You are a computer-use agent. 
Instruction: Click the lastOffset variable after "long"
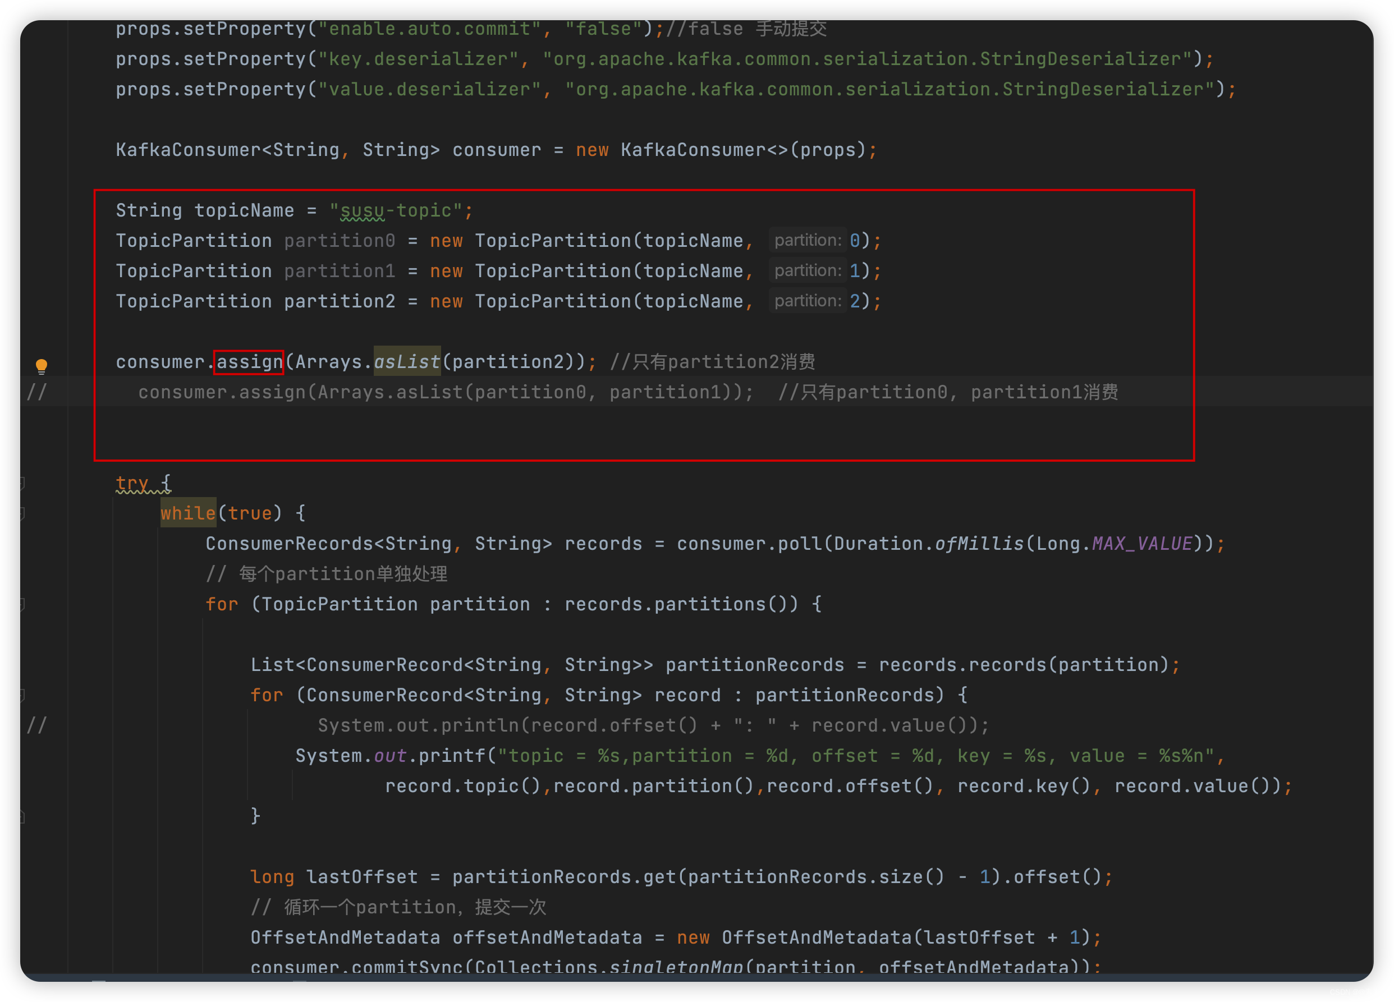tap(362, 877)
